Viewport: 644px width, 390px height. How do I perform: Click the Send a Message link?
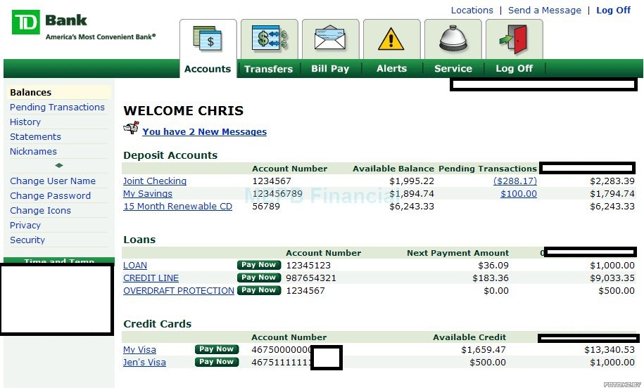click(545, 11)
